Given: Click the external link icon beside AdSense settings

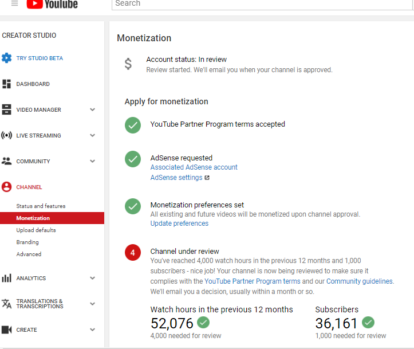Looking at the screenshot, I should [x=207, y=178].
